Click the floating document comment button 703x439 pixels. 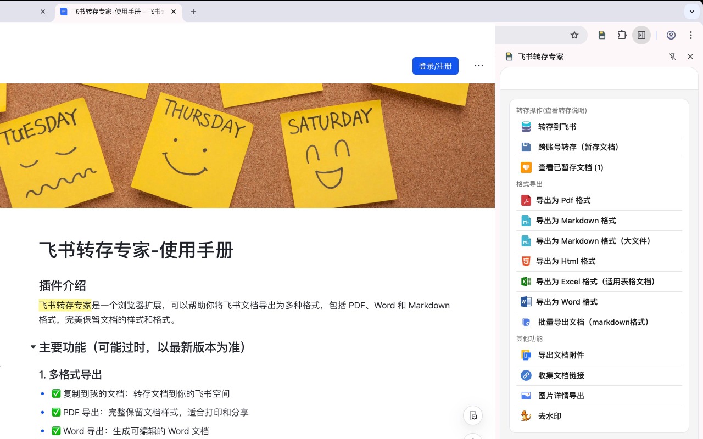point(473,415)
